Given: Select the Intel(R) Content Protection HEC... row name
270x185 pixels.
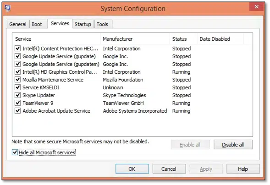Looking at the screenshot, I should coord(60,49).
